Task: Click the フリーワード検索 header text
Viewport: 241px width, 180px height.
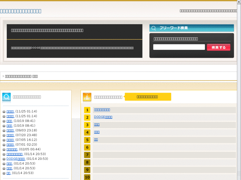Action: point(174,28)
